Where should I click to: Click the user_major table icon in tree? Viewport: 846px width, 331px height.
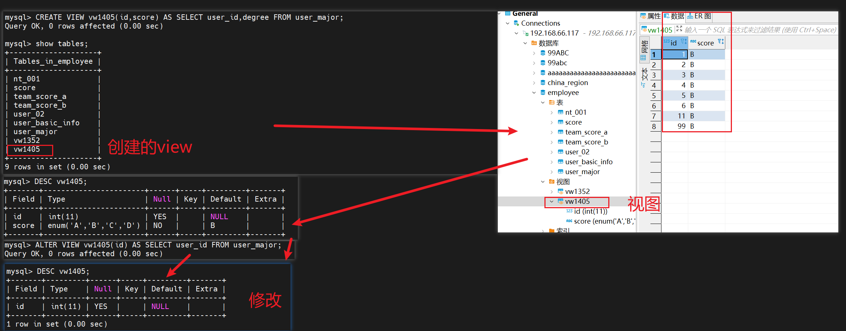(561, 172)
